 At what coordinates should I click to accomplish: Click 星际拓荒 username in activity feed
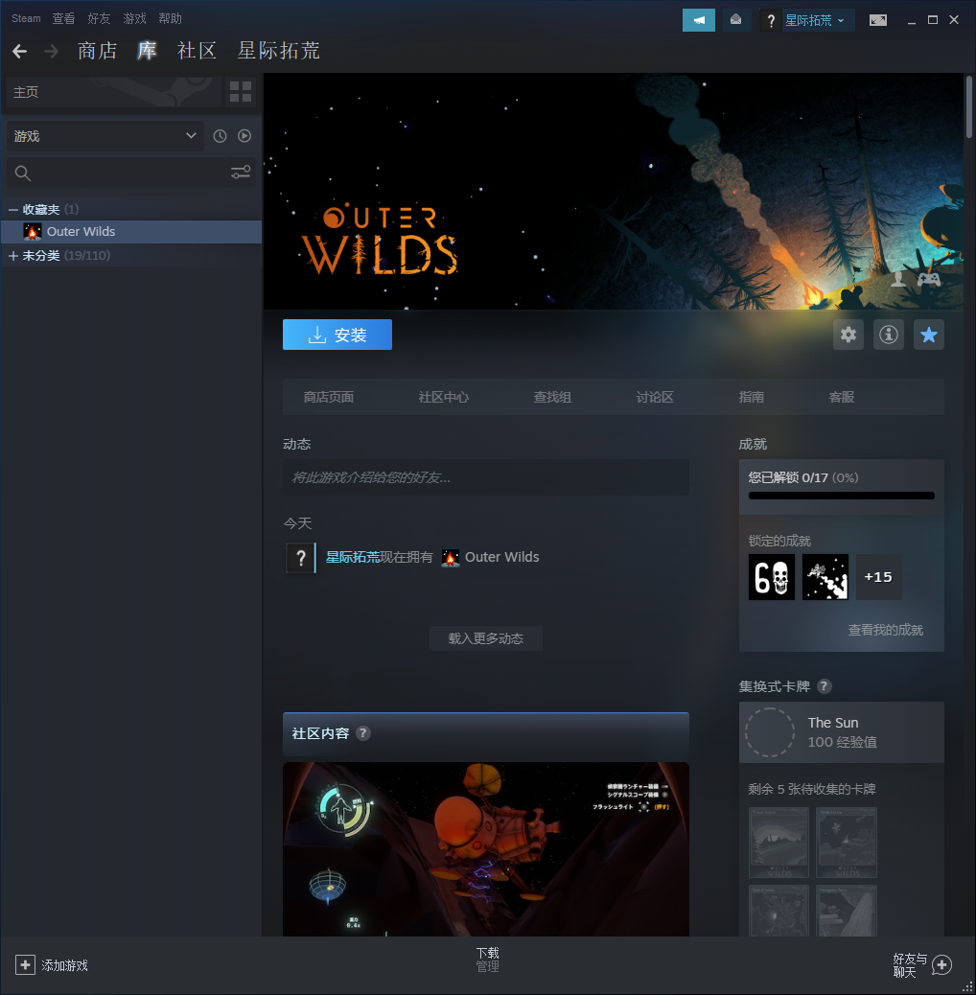coord(353,557)
